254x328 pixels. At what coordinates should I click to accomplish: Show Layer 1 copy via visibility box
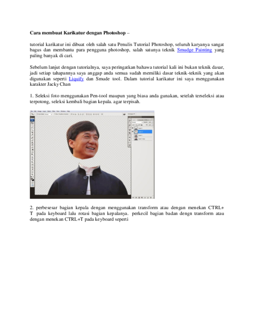[x=133, y=139]
